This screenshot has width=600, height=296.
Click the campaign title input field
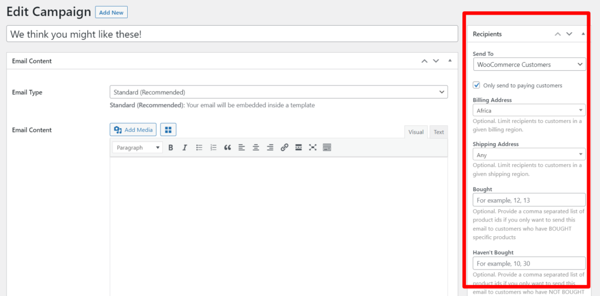pos(232,33)
